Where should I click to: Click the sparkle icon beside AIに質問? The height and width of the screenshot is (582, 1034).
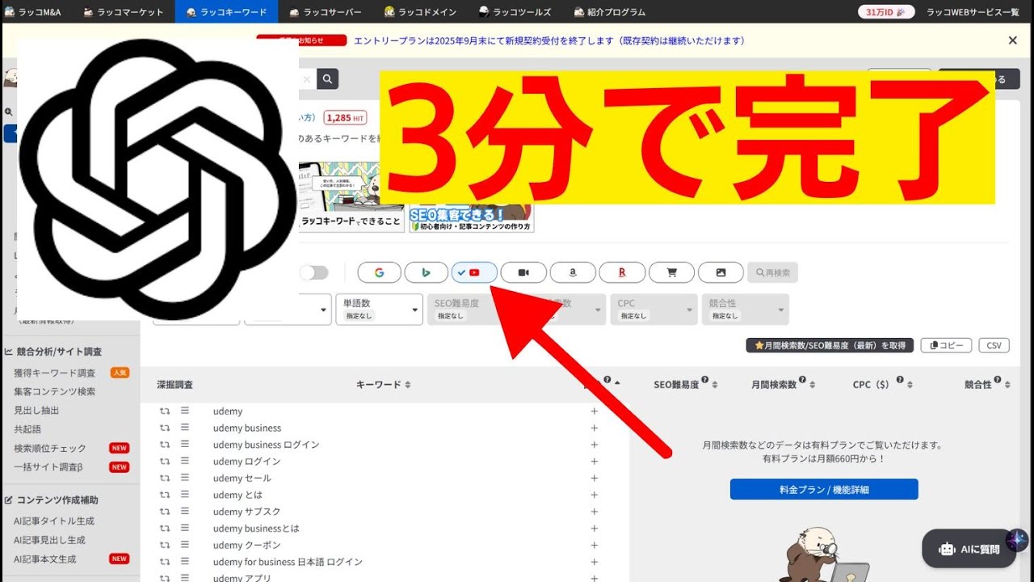pos(1017,540)
